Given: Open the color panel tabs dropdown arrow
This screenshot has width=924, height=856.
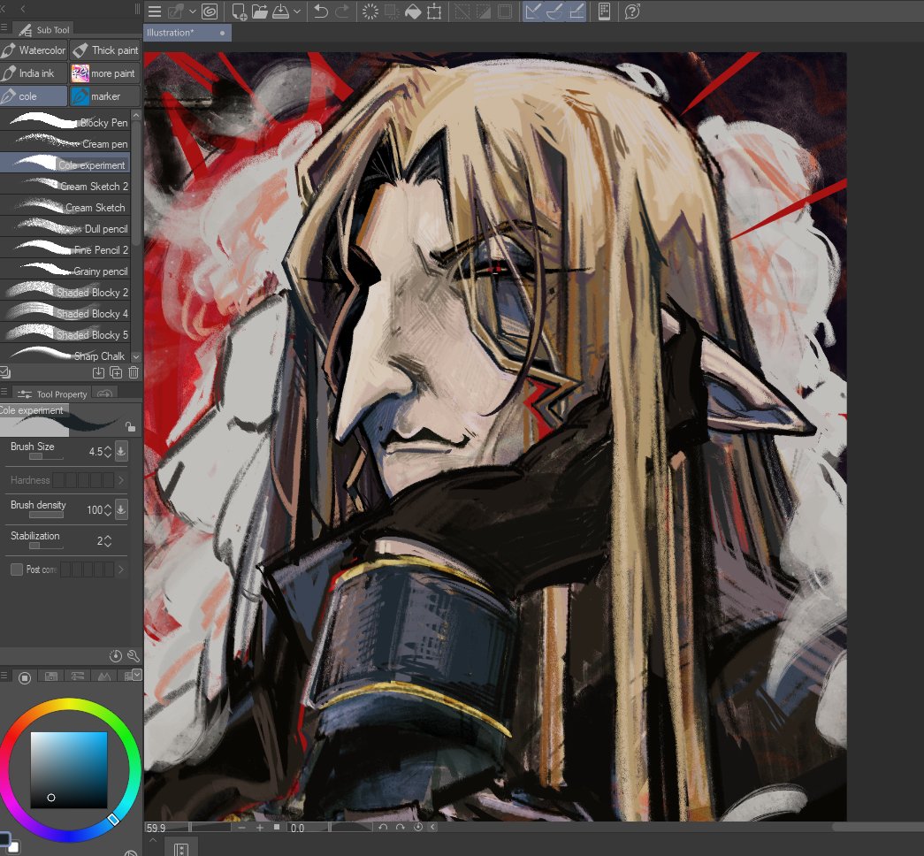Looking at the screenshot, I should click(137, 674).
